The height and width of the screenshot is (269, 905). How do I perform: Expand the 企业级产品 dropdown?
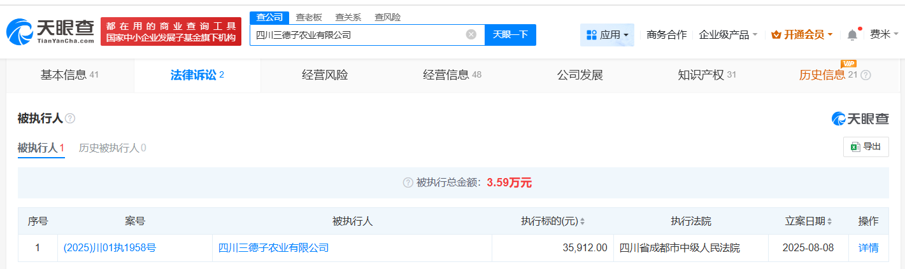tap(728, 35)
